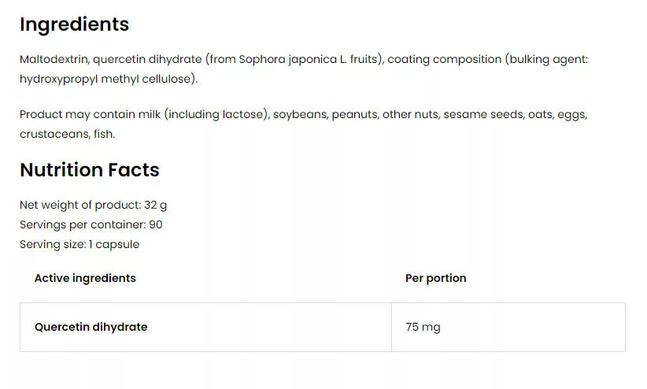Click the Ingredients heading
This screenshot has height=389, width=647.
coord(74,24)
